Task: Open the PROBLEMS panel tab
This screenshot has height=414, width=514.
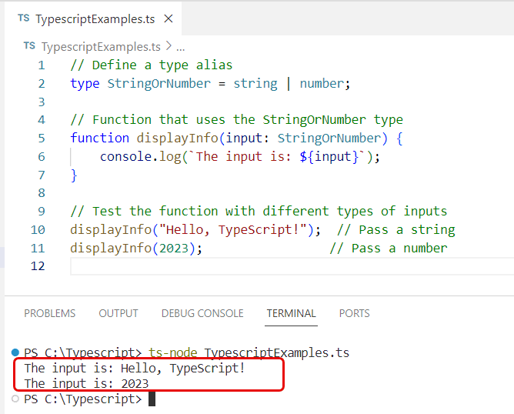Action: click(49, 313)
